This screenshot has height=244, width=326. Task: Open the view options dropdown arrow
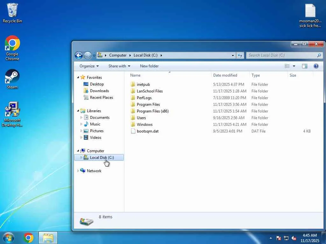[x=294, y=66]
